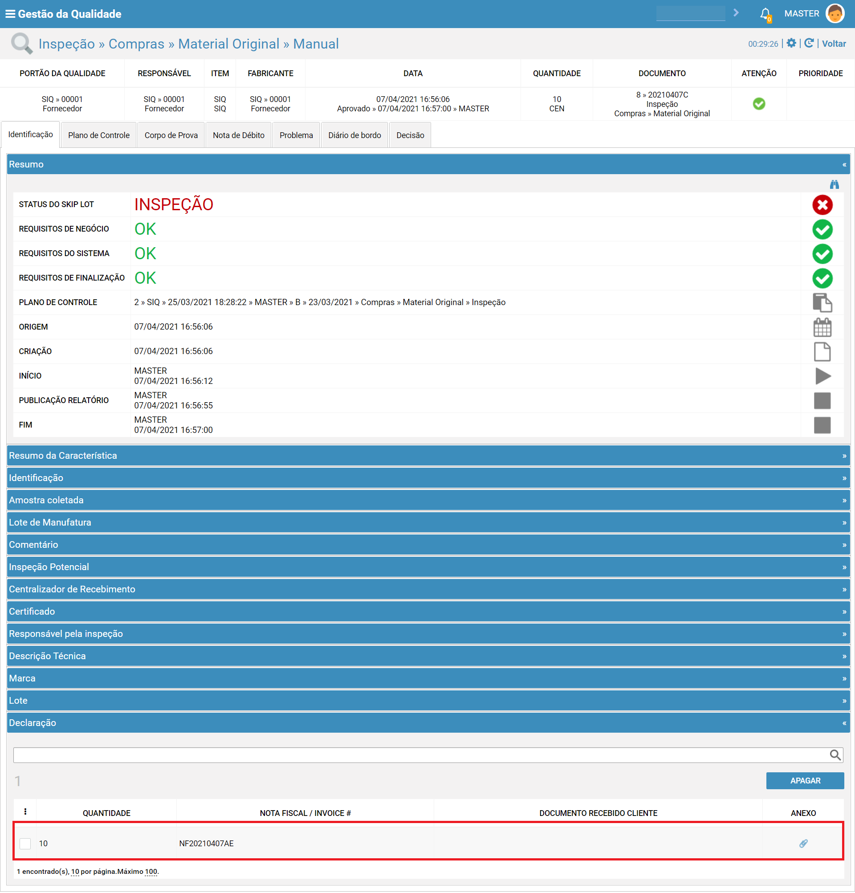Open the MASTER user avatar
The image size is (855, 893).
tap(835, 14)
